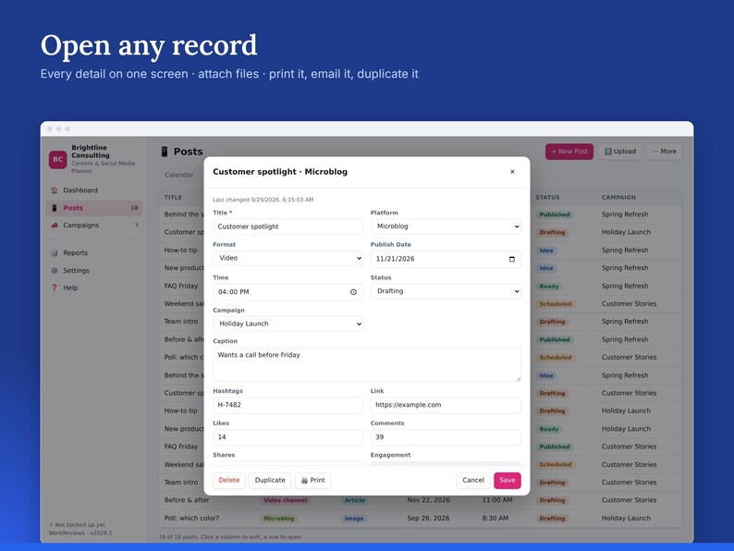
Task: Click the BC company logo badge
Action: tap(57, 159)
